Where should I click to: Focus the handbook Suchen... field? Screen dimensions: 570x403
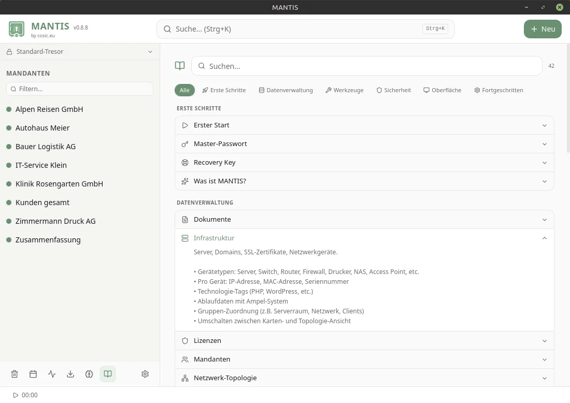tap(367, 66)
